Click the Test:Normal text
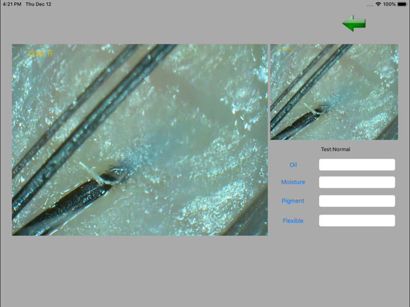 pos(336,149)
